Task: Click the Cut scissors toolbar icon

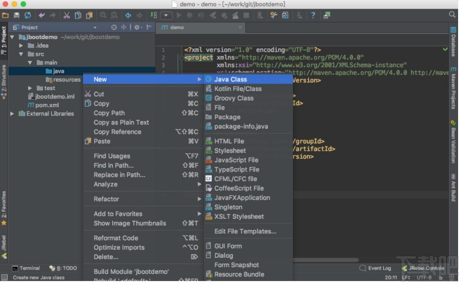Action: coord(67,15)
